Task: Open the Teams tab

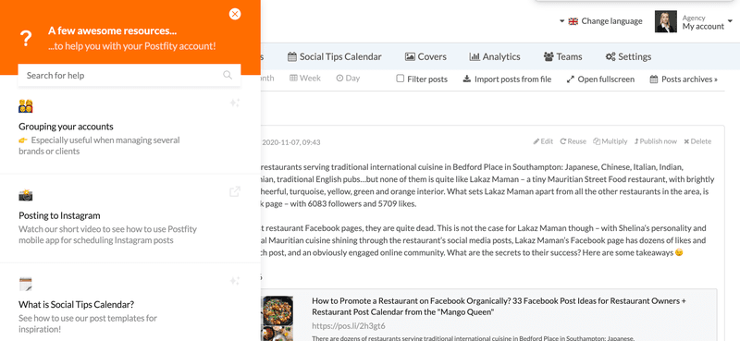Action: (563, 56)
